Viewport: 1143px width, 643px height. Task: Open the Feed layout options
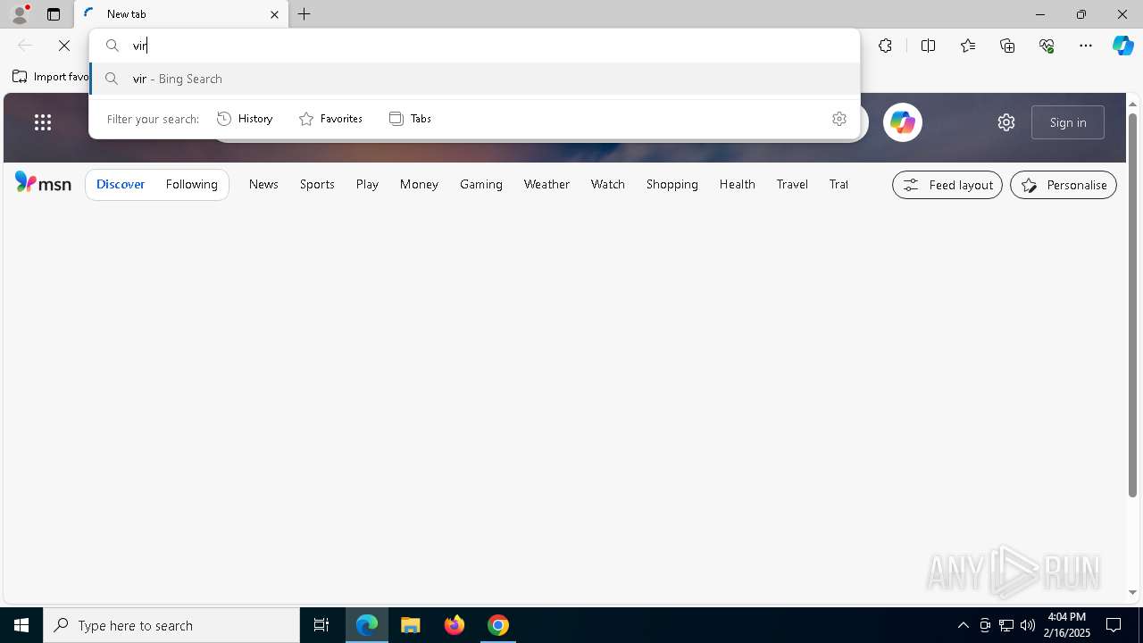coord(947,185)
